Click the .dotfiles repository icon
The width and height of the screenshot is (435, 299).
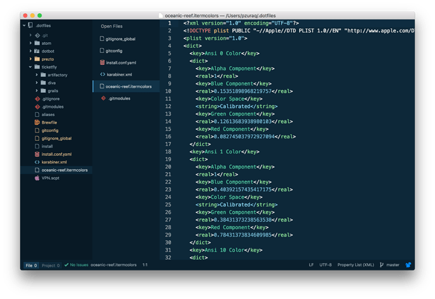point(30,25)
